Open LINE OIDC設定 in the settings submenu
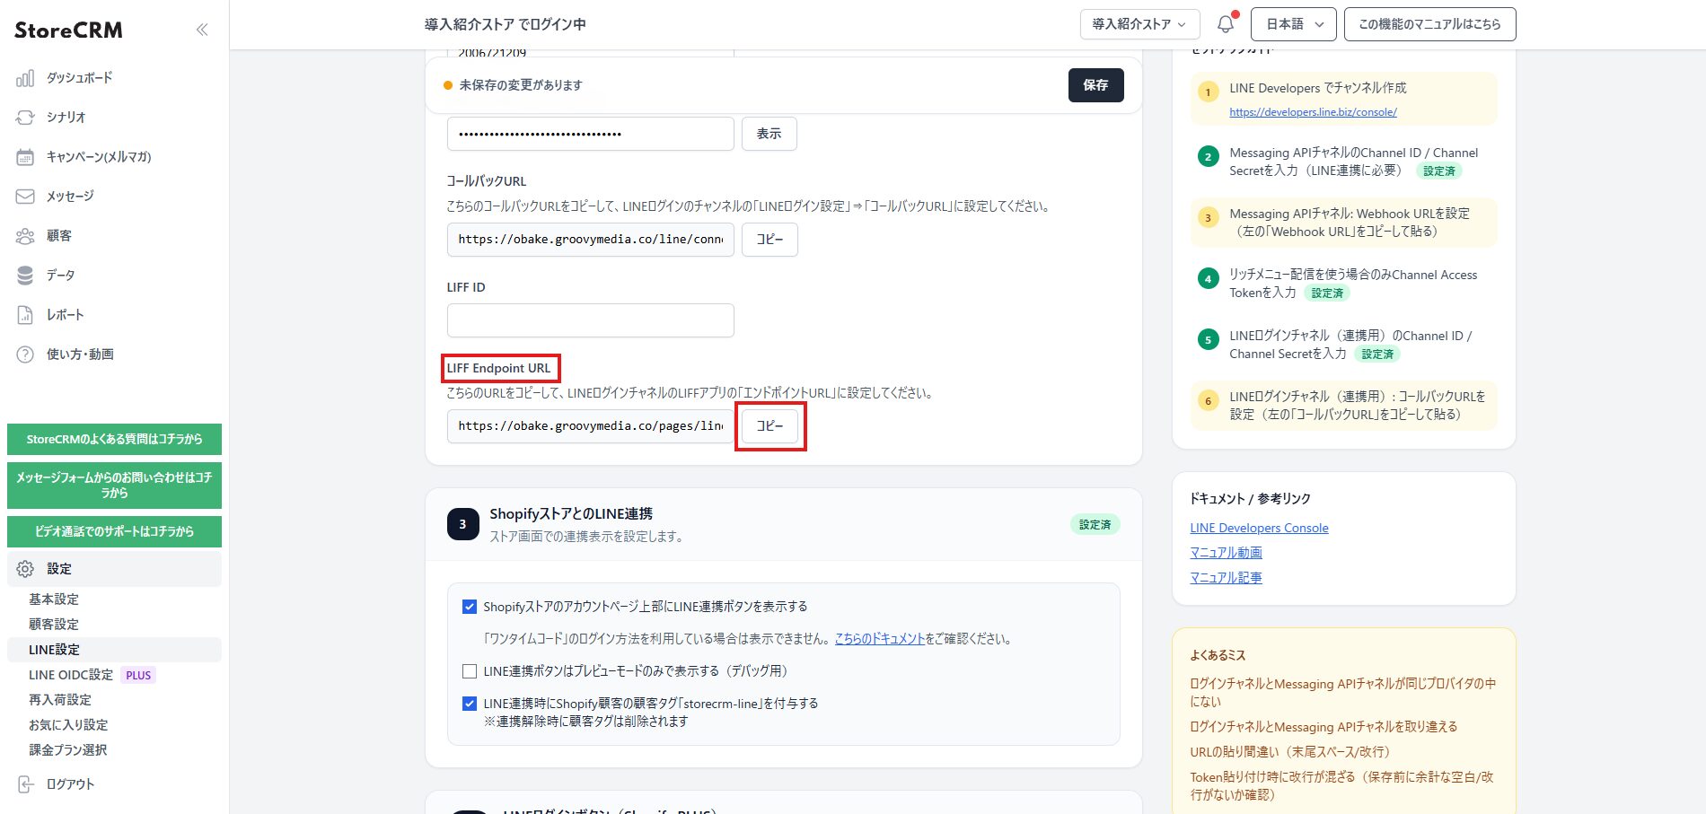Image resolution: width=1706 pixels, height=814 pixels. (x=71, y=675)
